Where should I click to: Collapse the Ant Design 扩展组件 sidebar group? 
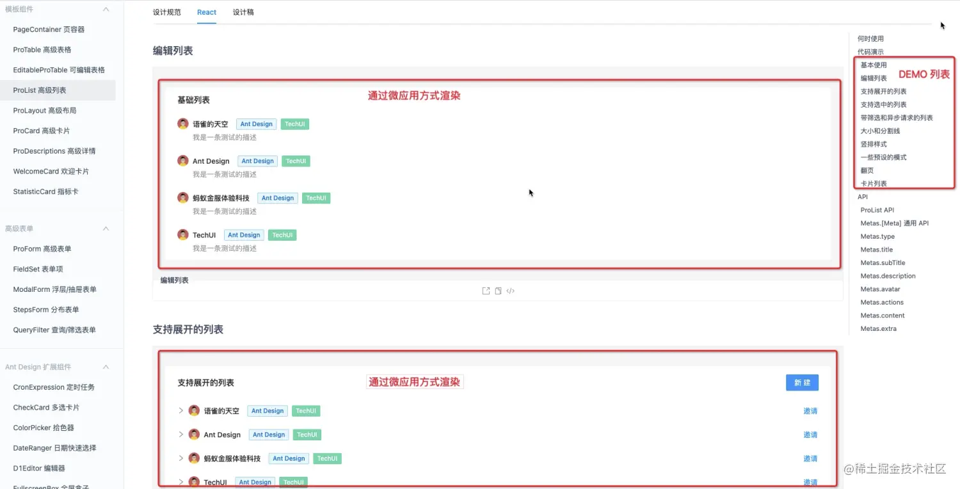point(106,367)
